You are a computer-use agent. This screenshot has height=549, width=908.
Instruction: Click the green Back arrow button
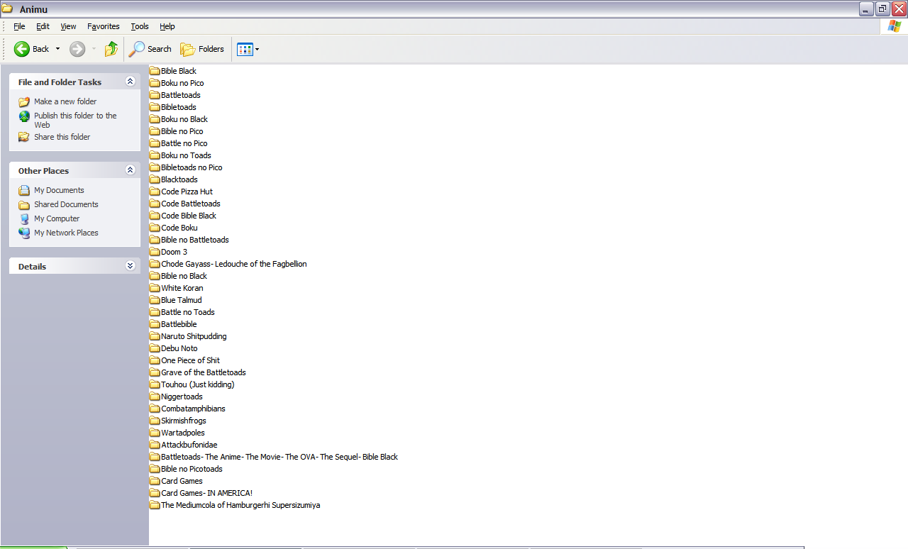coord(22,49)
